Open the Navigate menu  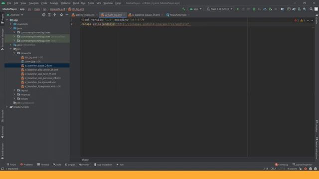pyautogui.click(x=33, y=3)
